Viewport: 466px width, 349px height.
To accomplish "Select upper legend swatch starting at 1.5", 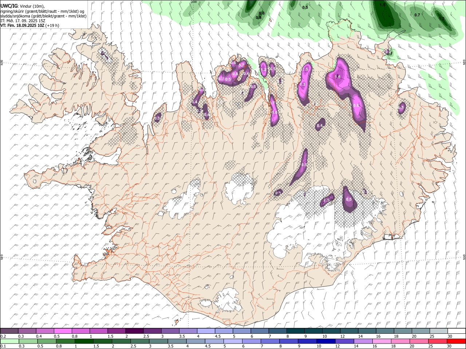I will [x=117, y=331].
